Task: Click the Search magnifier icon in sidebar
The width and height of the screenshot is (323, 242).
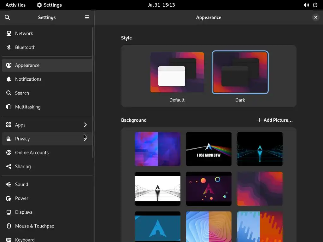Action: pos(9,93)
